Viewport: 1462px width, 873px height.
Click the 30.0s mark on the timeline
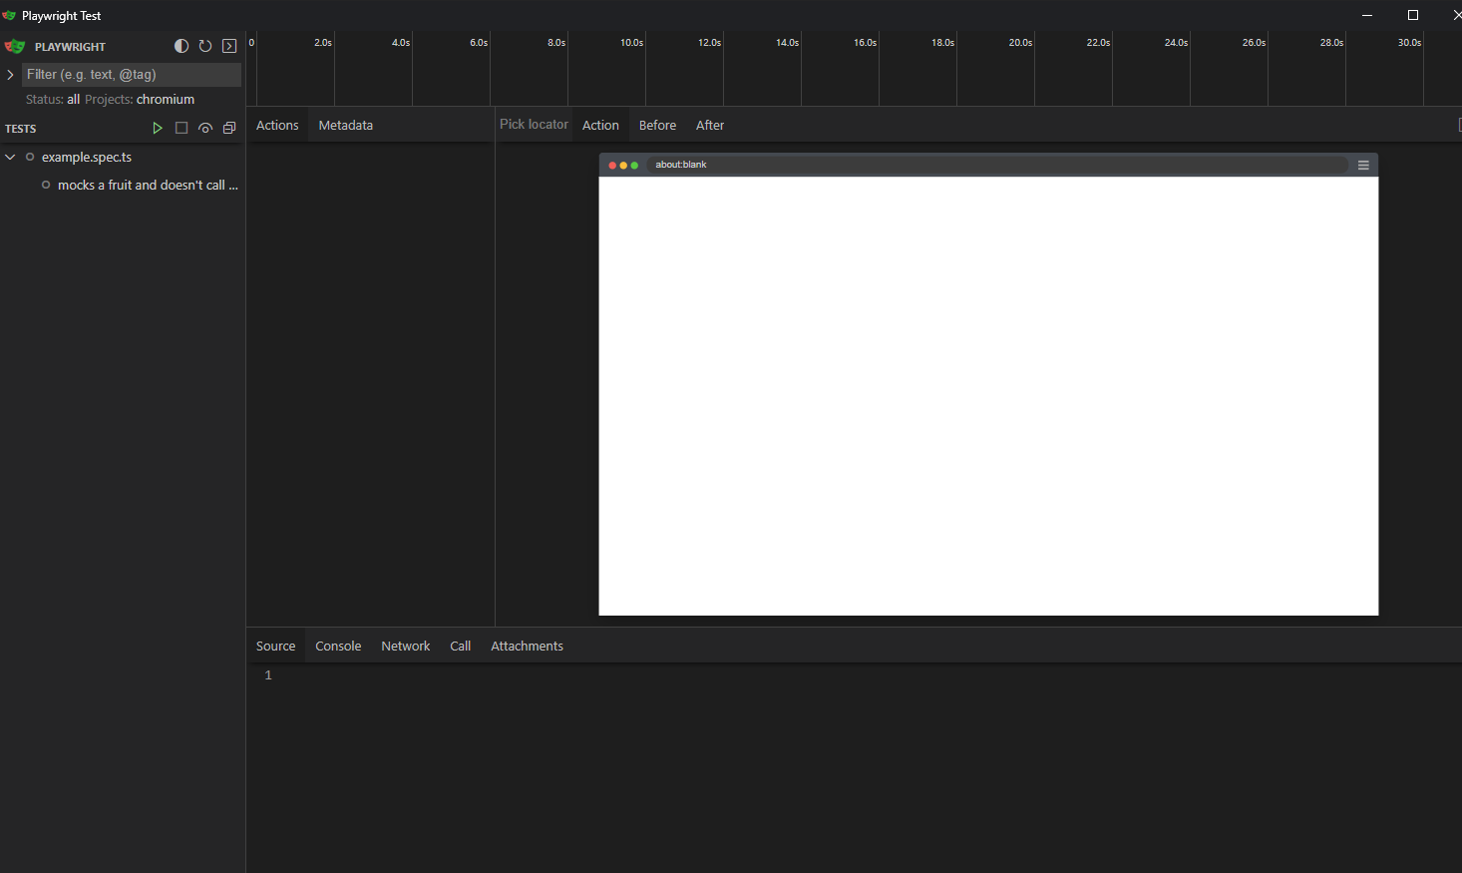pos(1409,43)
